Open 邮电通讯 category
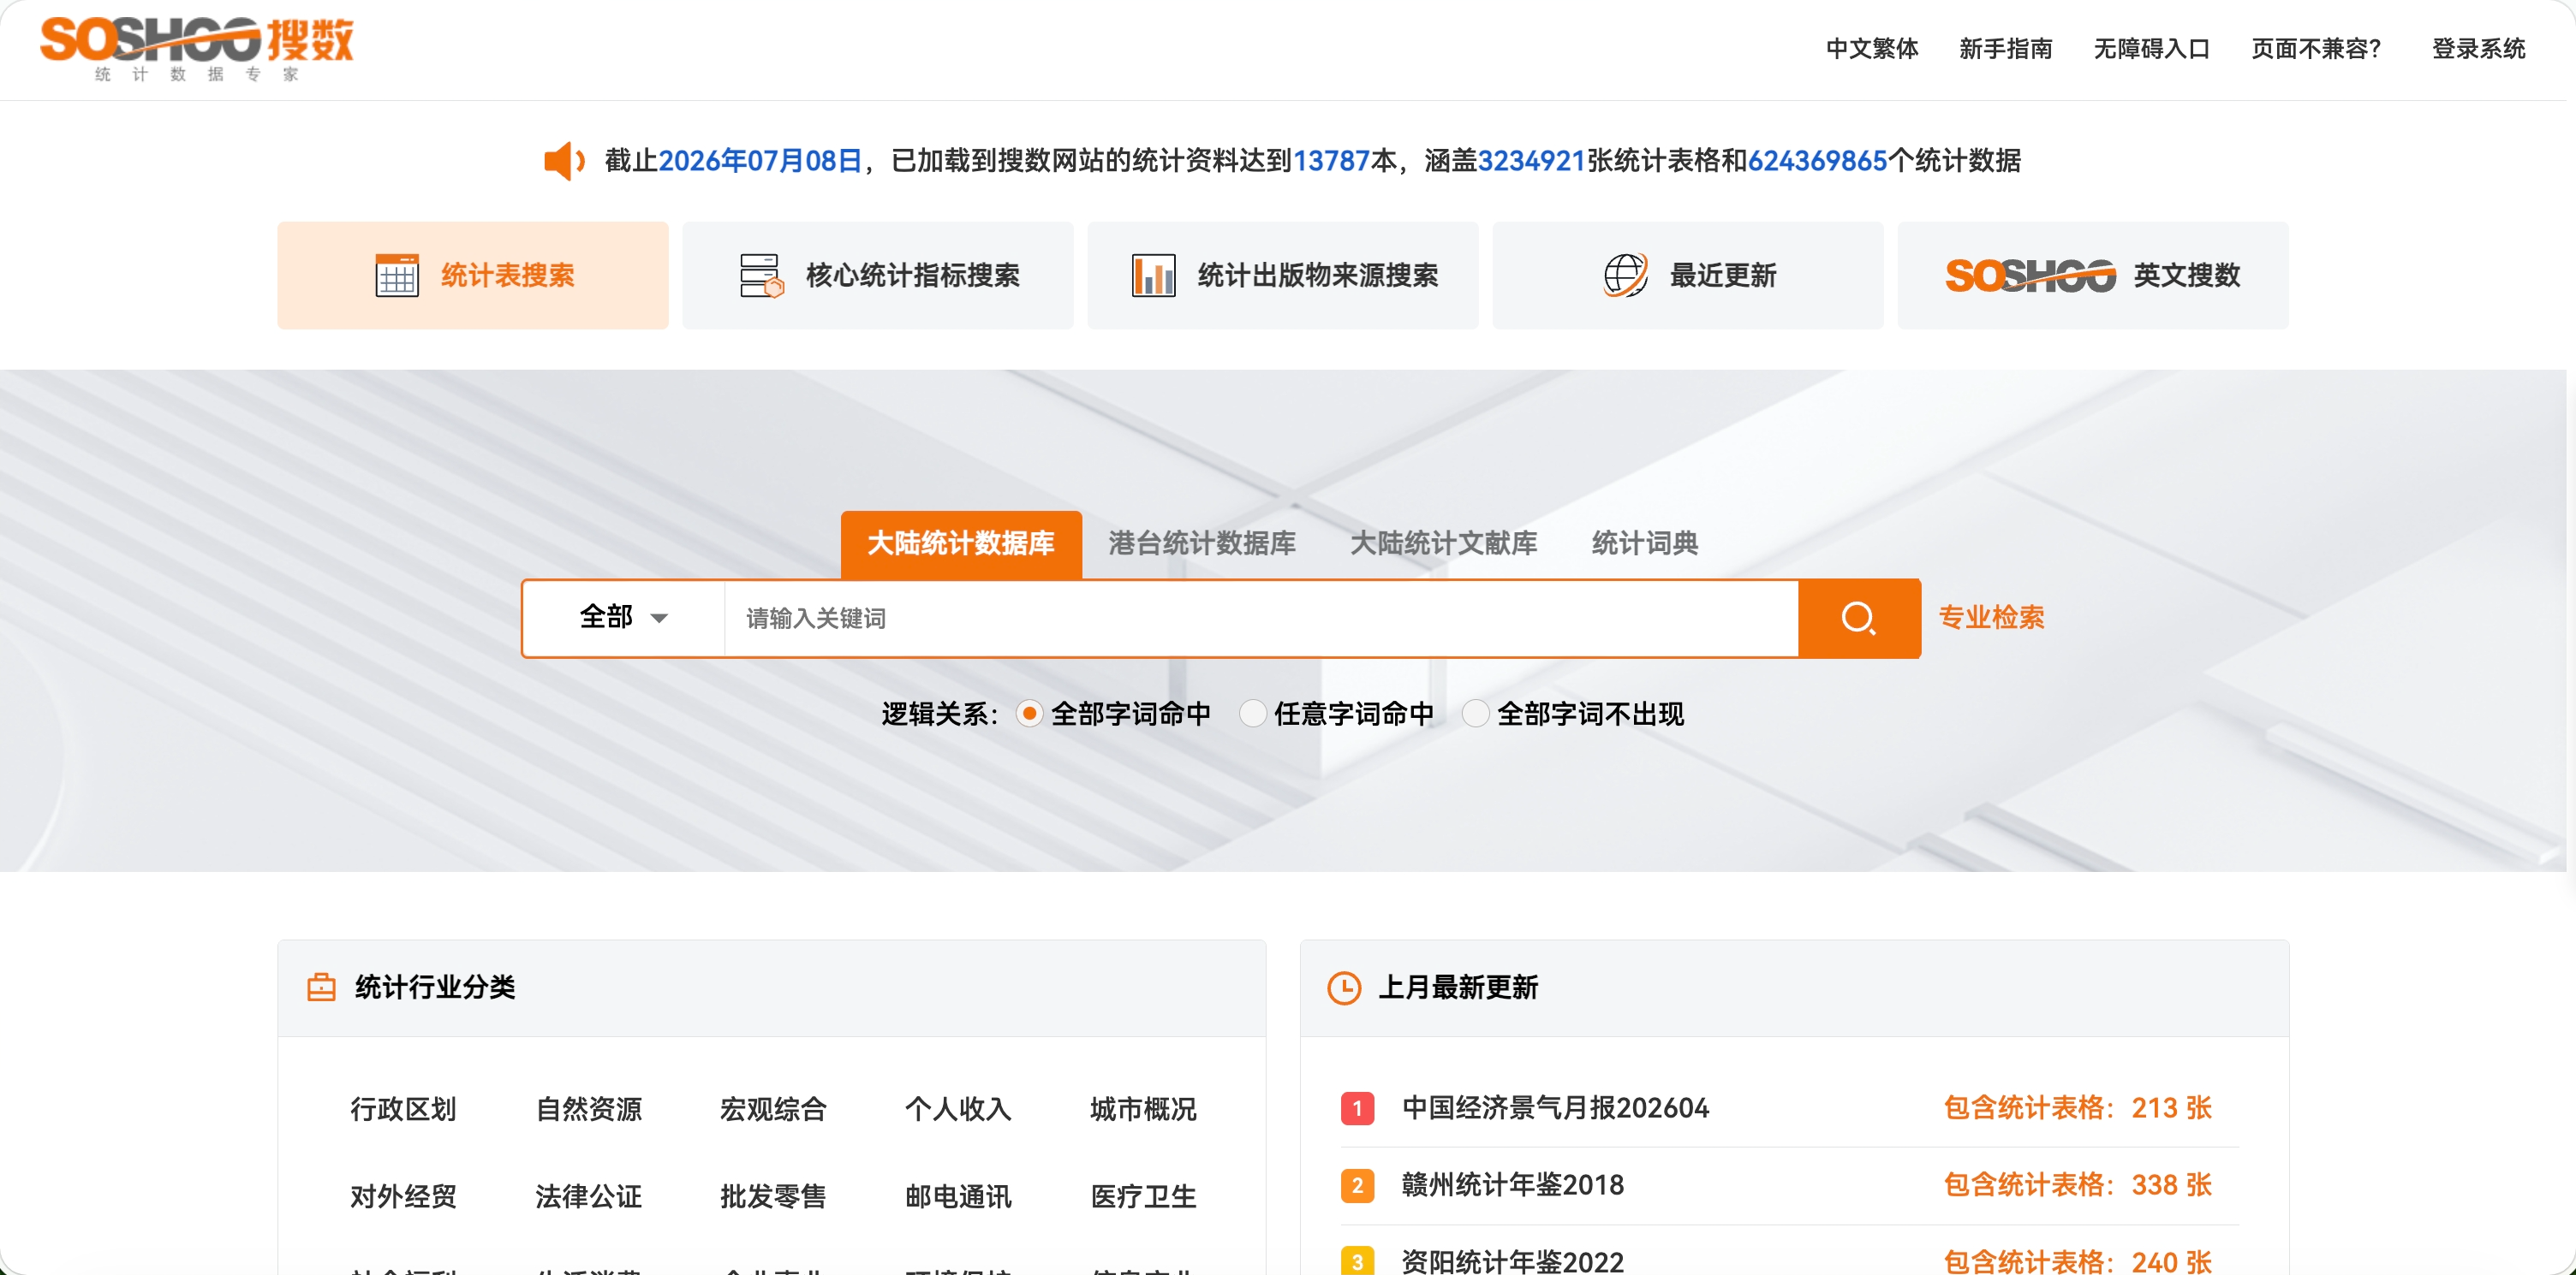Image resolution: width=2576 pixels, height=1275 pixels. tap(958, 1196)
